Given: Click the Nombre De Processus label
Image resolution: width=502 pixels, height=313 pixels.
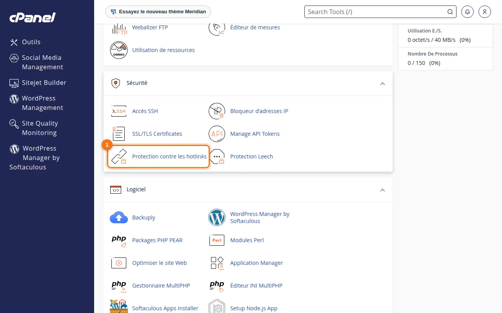Looking at the screenshot, I should 433,54.
